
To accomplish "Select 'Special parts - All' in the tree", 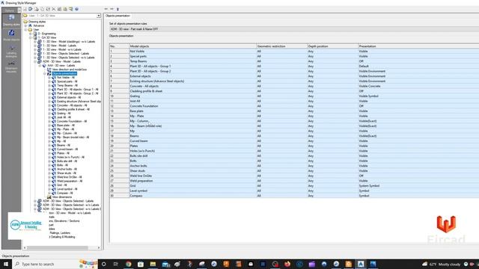I will pos(67,81).
